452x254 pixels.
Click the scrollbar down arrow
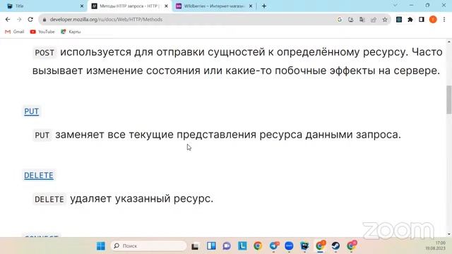(x=449, y=234)
